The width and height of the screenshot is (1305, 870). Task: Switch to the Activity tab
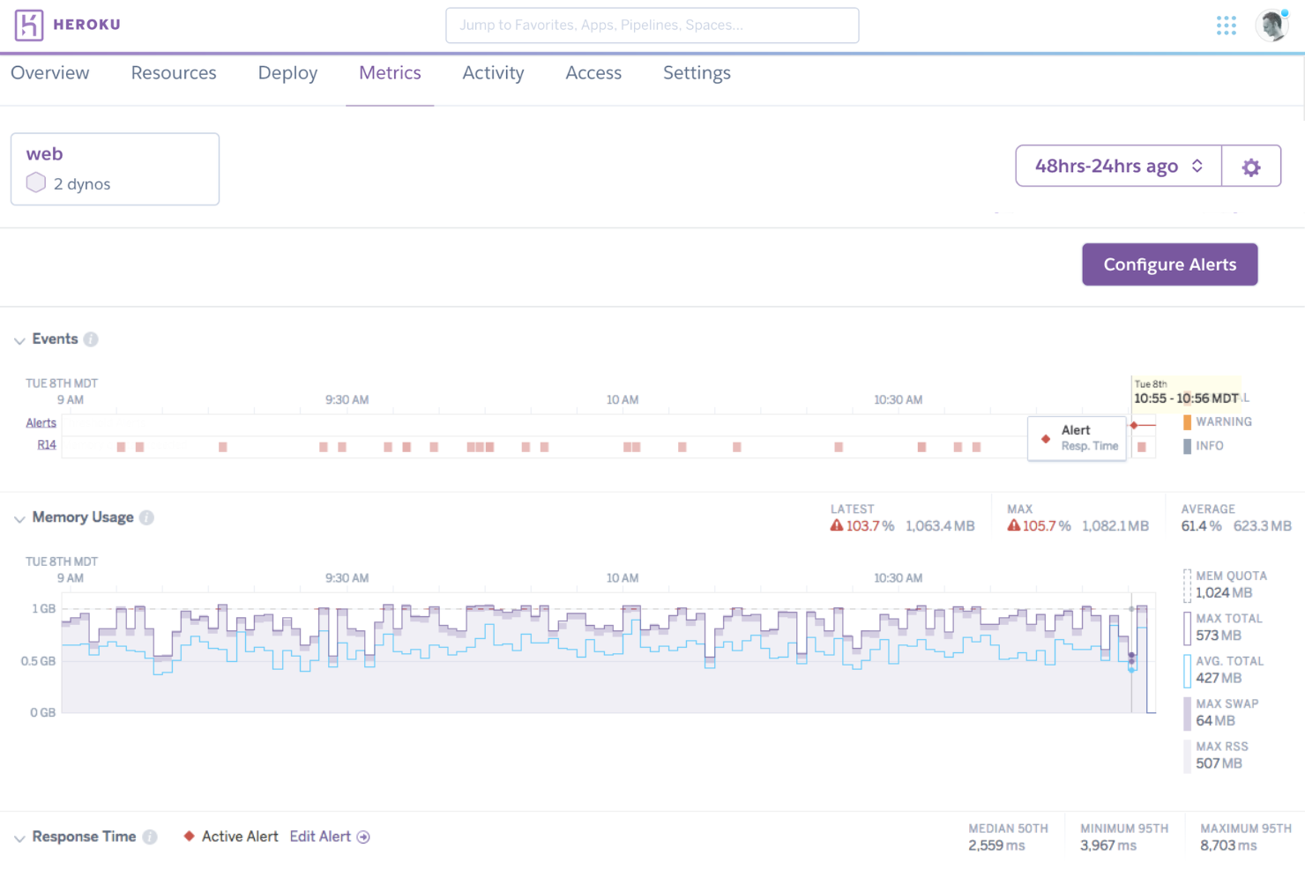(x=493, y=73)
